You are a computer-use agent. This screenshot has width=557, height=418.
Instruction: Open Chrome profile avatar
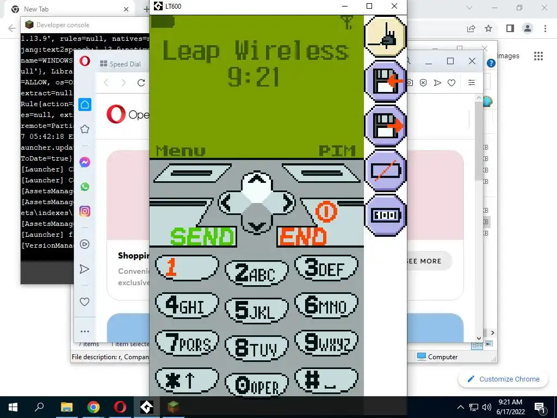(528, 28)
